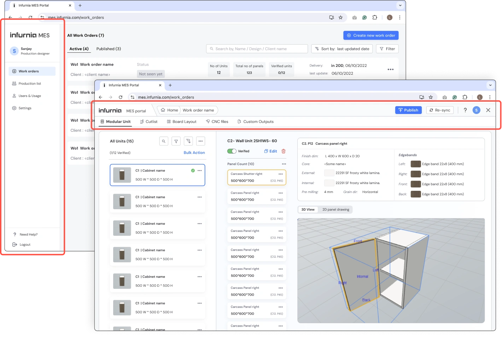
Task: Open the All Units more options menu
Action: pyautogui.click(x=200, y=141)
